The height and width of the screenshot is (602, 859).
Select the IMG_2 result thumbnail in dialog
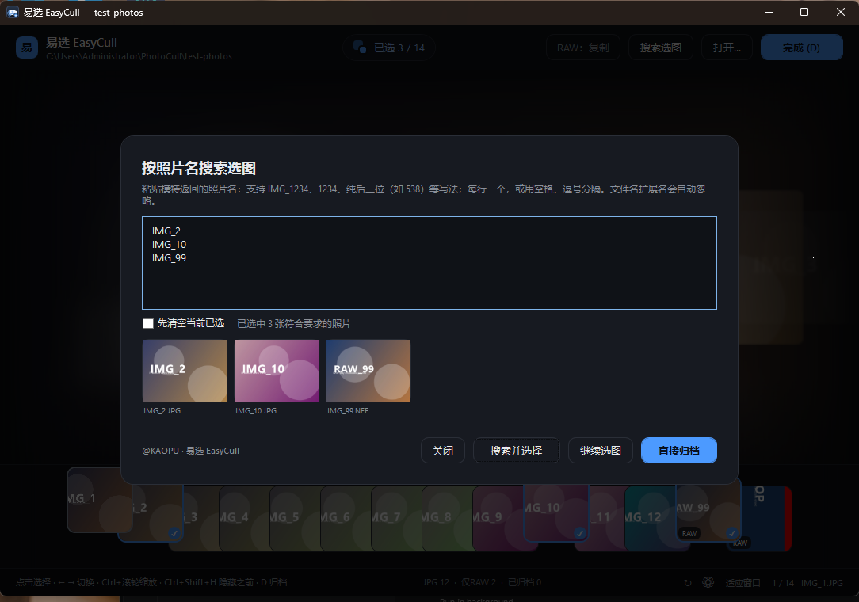pos(185,370)
